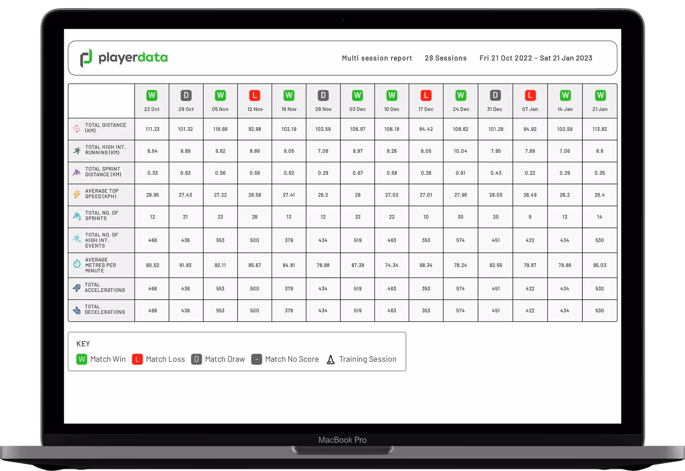Click the Win badge above 22 Oct
685x471 pixels.
[x=152, y=95]
